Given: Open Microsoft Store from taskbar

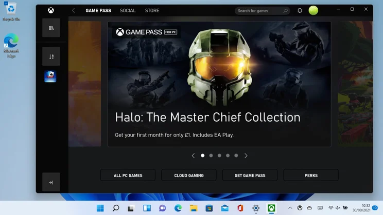Looking at the screenshot, I should [x=209, y=208].
